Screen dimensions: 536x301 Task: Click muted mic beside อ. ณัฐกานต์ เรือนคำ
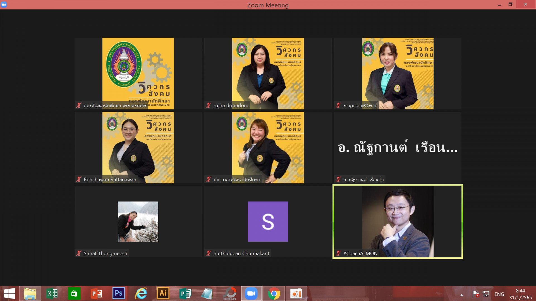338,179
